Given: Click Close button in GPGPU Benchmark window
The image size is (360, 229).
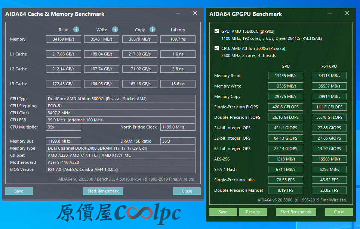Looking at the screenshot, I should click(339, 212).
